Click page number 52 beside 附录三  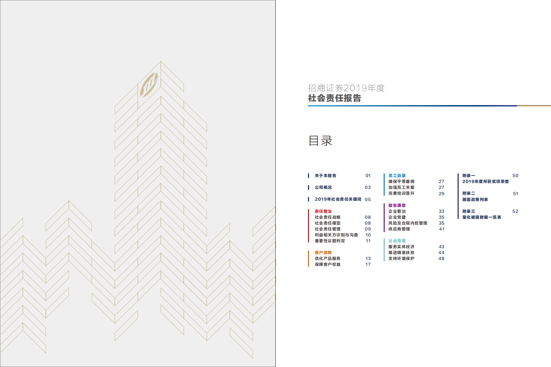pos(516,211)
